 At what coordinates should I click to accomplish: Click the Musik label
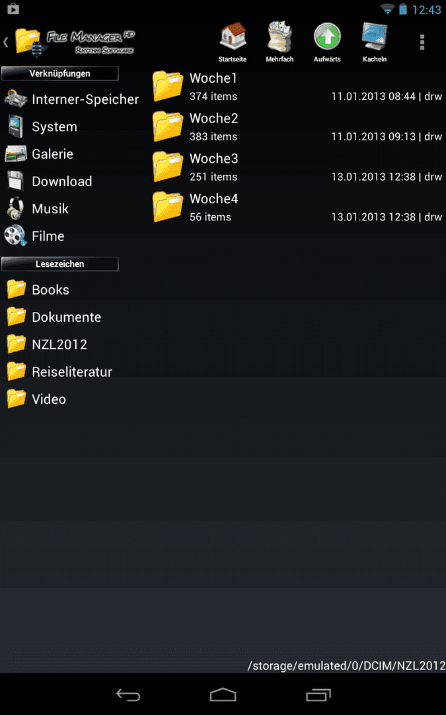click(50, 209)
